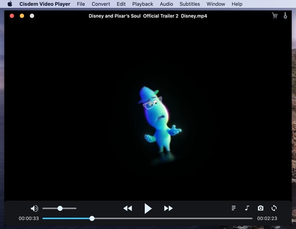Viewport: 296px width, 229px height.
Task: Open the playlist icon
Action: point(233,208)
